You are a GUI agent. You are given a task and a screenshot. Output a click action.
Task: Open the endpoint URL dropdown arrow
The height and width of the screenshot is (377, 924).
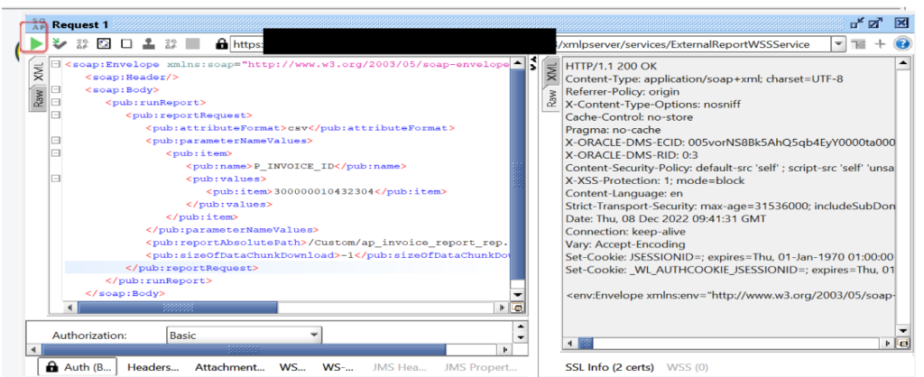[x=838, y=43]
